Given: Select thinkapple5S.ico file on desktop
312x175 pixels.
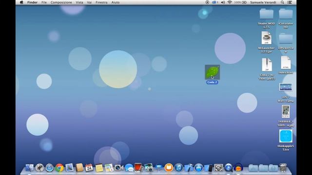Looking at the screenshot, I should (x=286, y=136).
